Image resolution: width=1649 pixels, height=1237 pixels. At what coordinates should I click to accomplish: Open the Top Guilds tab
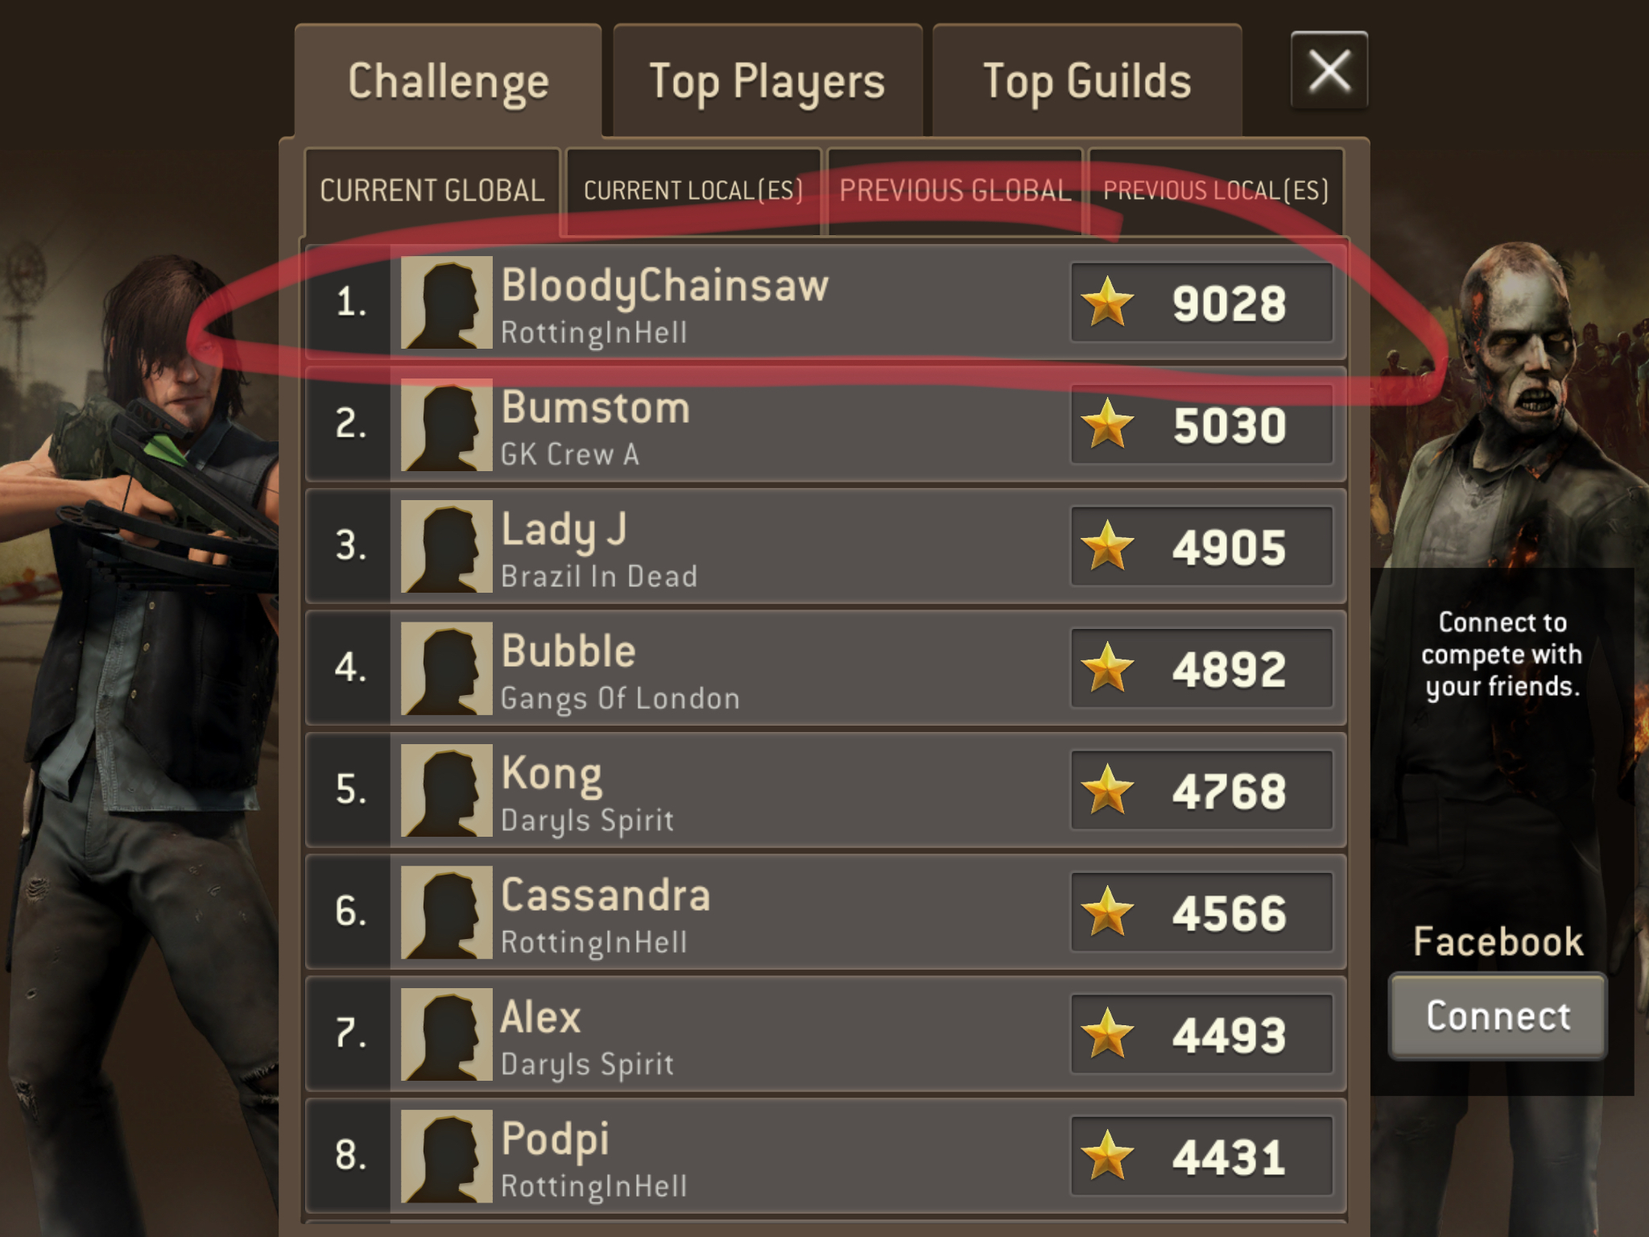(x=1087, y=81)
